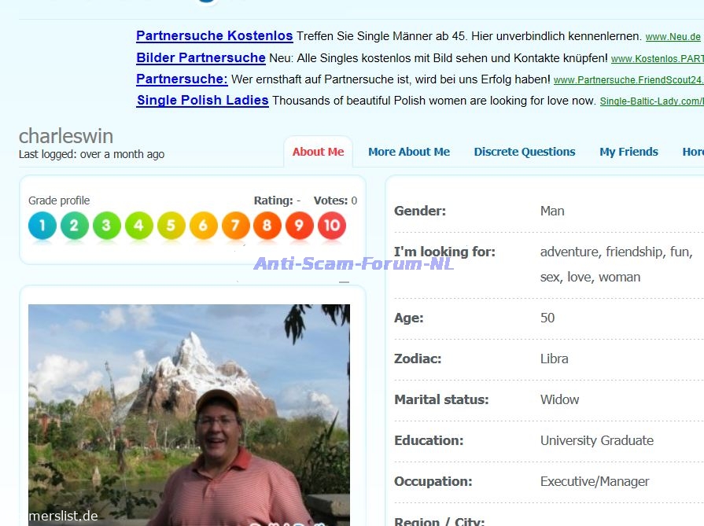Pick the orange grade 6 rating circle
The width and height of the screenshot is (704, 526).
203,226
